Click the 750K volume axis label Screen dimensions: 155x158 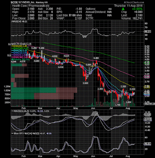(7, 94)
